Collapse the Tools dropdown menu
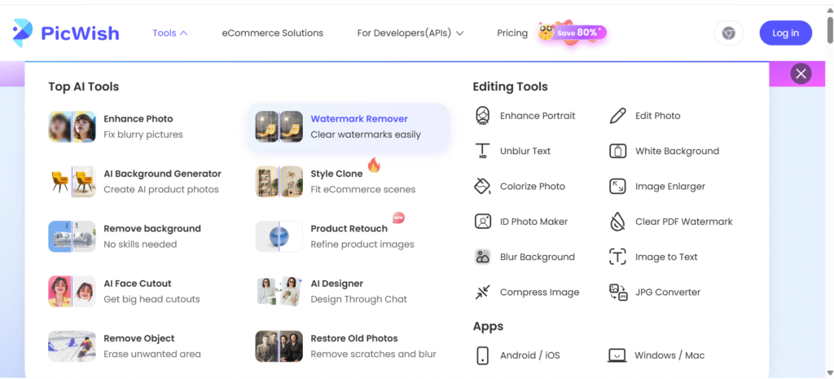This screenshot has width=834, height=379. pos(170,33)
